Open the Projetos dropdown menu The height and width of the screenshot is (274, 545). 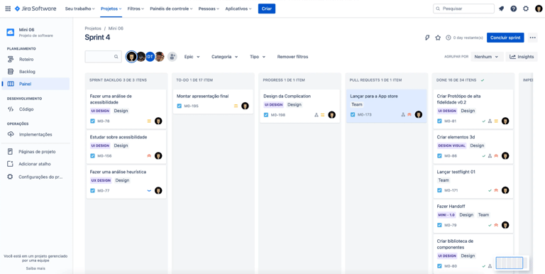pos(111,9)
